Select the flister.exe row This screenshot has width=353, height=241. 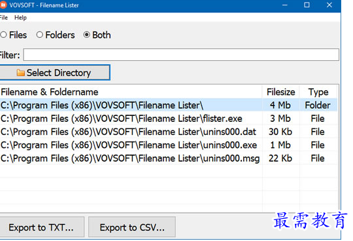(169, 119)
